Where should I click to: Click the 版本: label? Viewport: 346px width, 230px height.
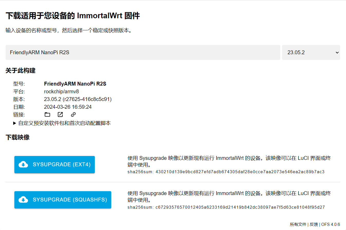[19, 99]
